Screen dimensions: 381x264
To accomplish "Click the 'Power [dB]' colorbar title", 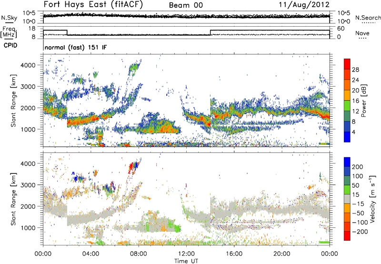I will point(364,101).
